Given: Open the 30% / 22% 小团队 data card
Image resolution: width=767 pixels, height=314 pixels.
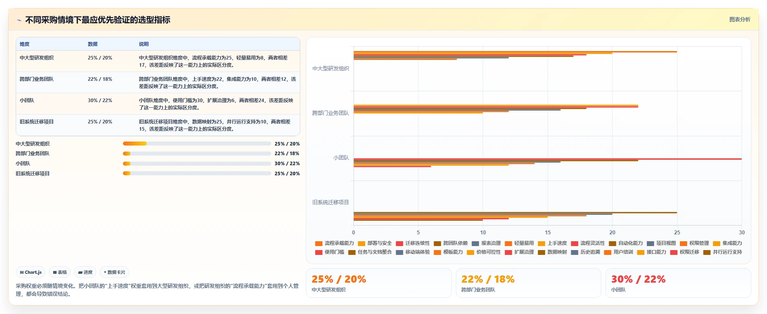Looking at the screenshot, I should tap(678, 283).
